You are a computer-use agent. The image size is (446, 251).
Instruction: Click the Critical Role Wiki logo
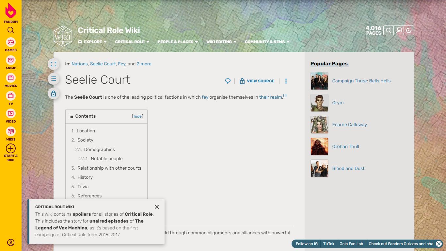[63, 36]
